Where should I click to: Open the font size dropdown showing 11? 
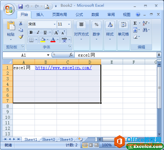(x=69, y=24)
